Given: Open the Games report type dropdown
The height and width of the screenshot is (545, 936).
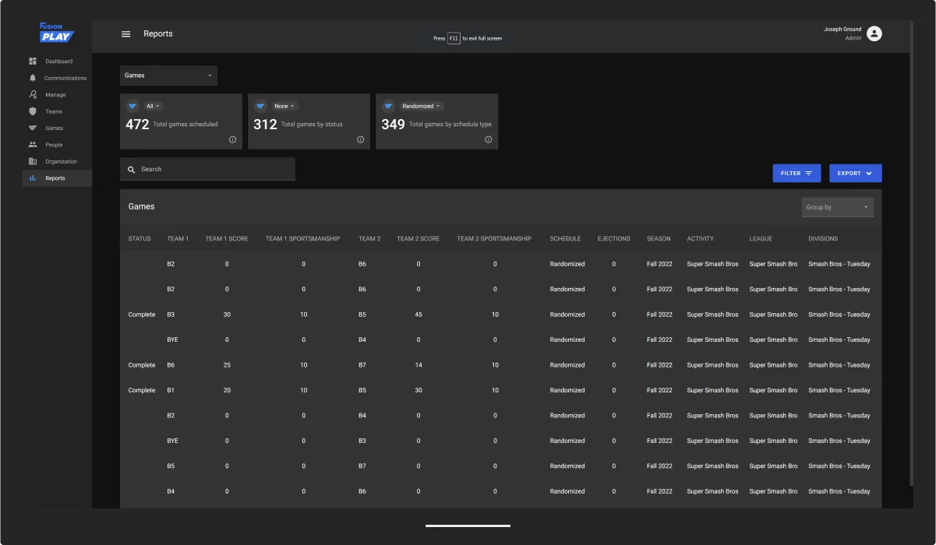Looking at the screenshot, I should [168, 76].
